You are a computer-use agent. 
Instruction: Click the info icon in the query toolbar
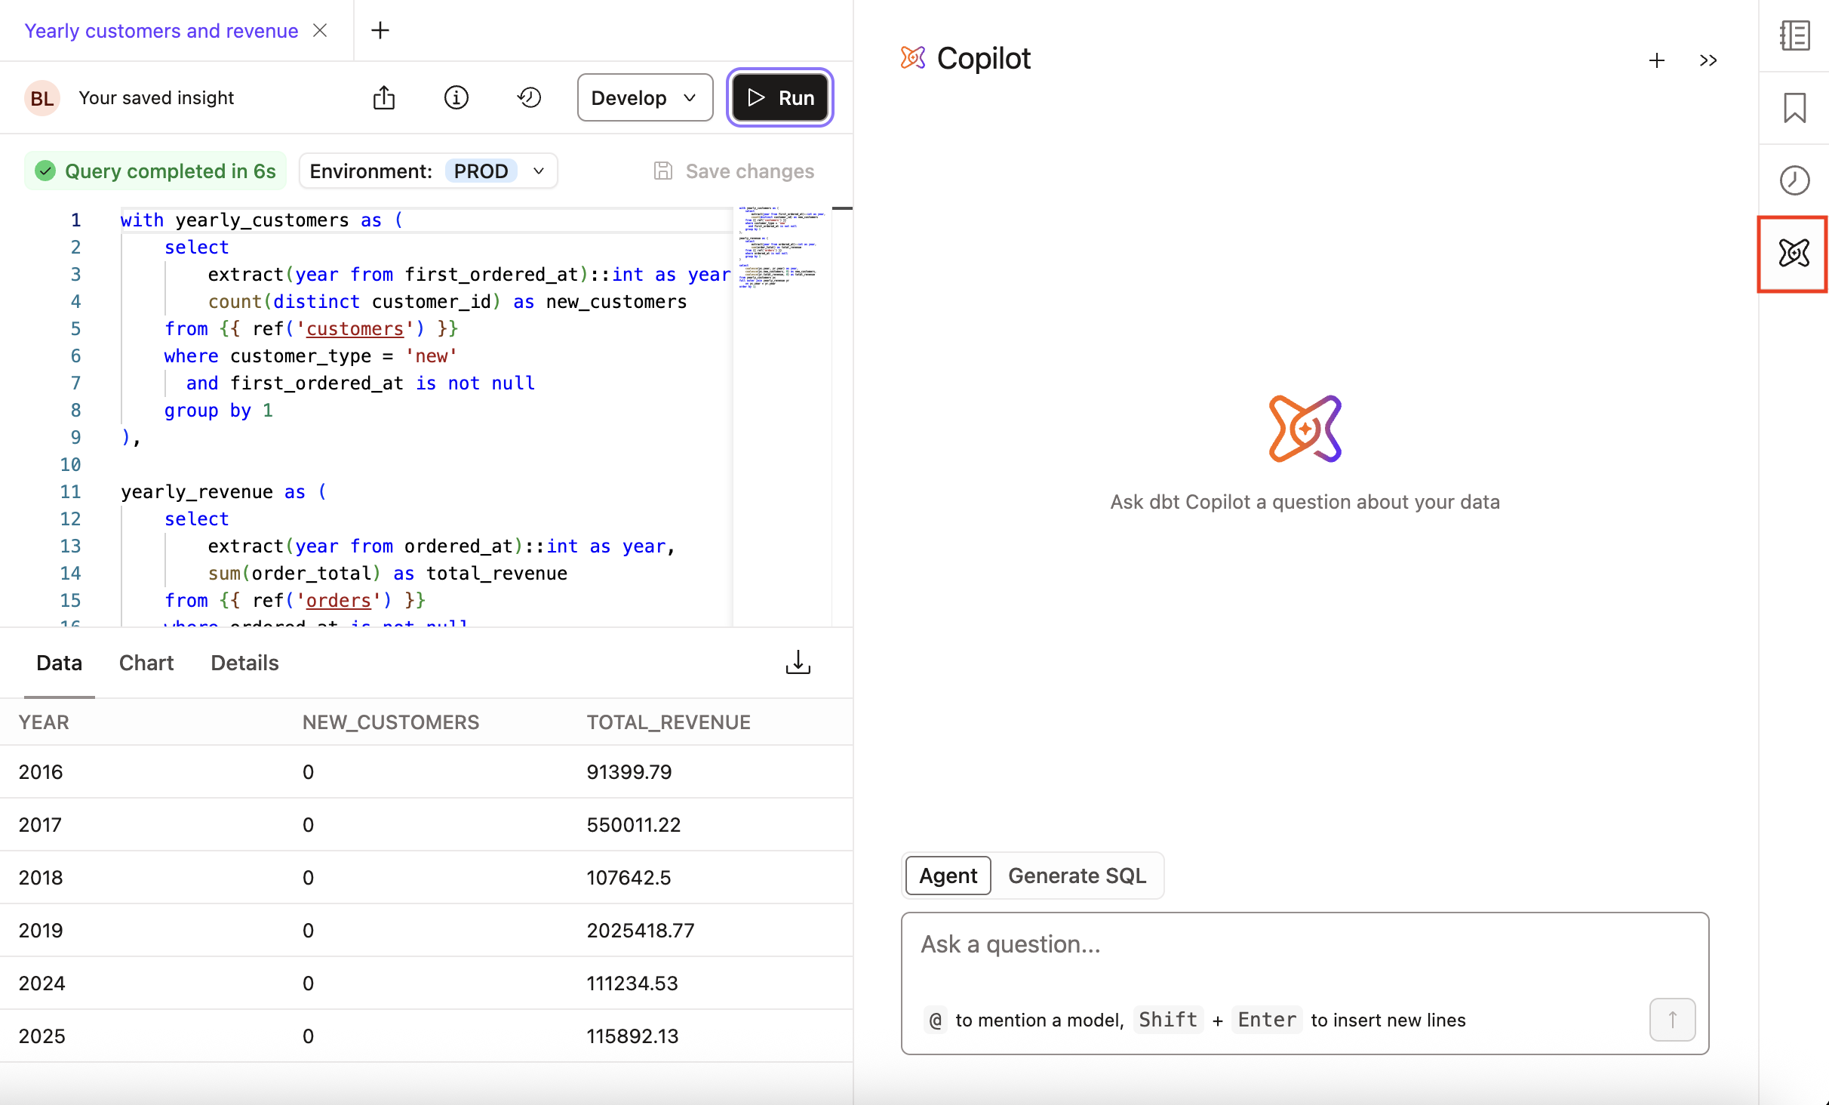pos(456,97)
